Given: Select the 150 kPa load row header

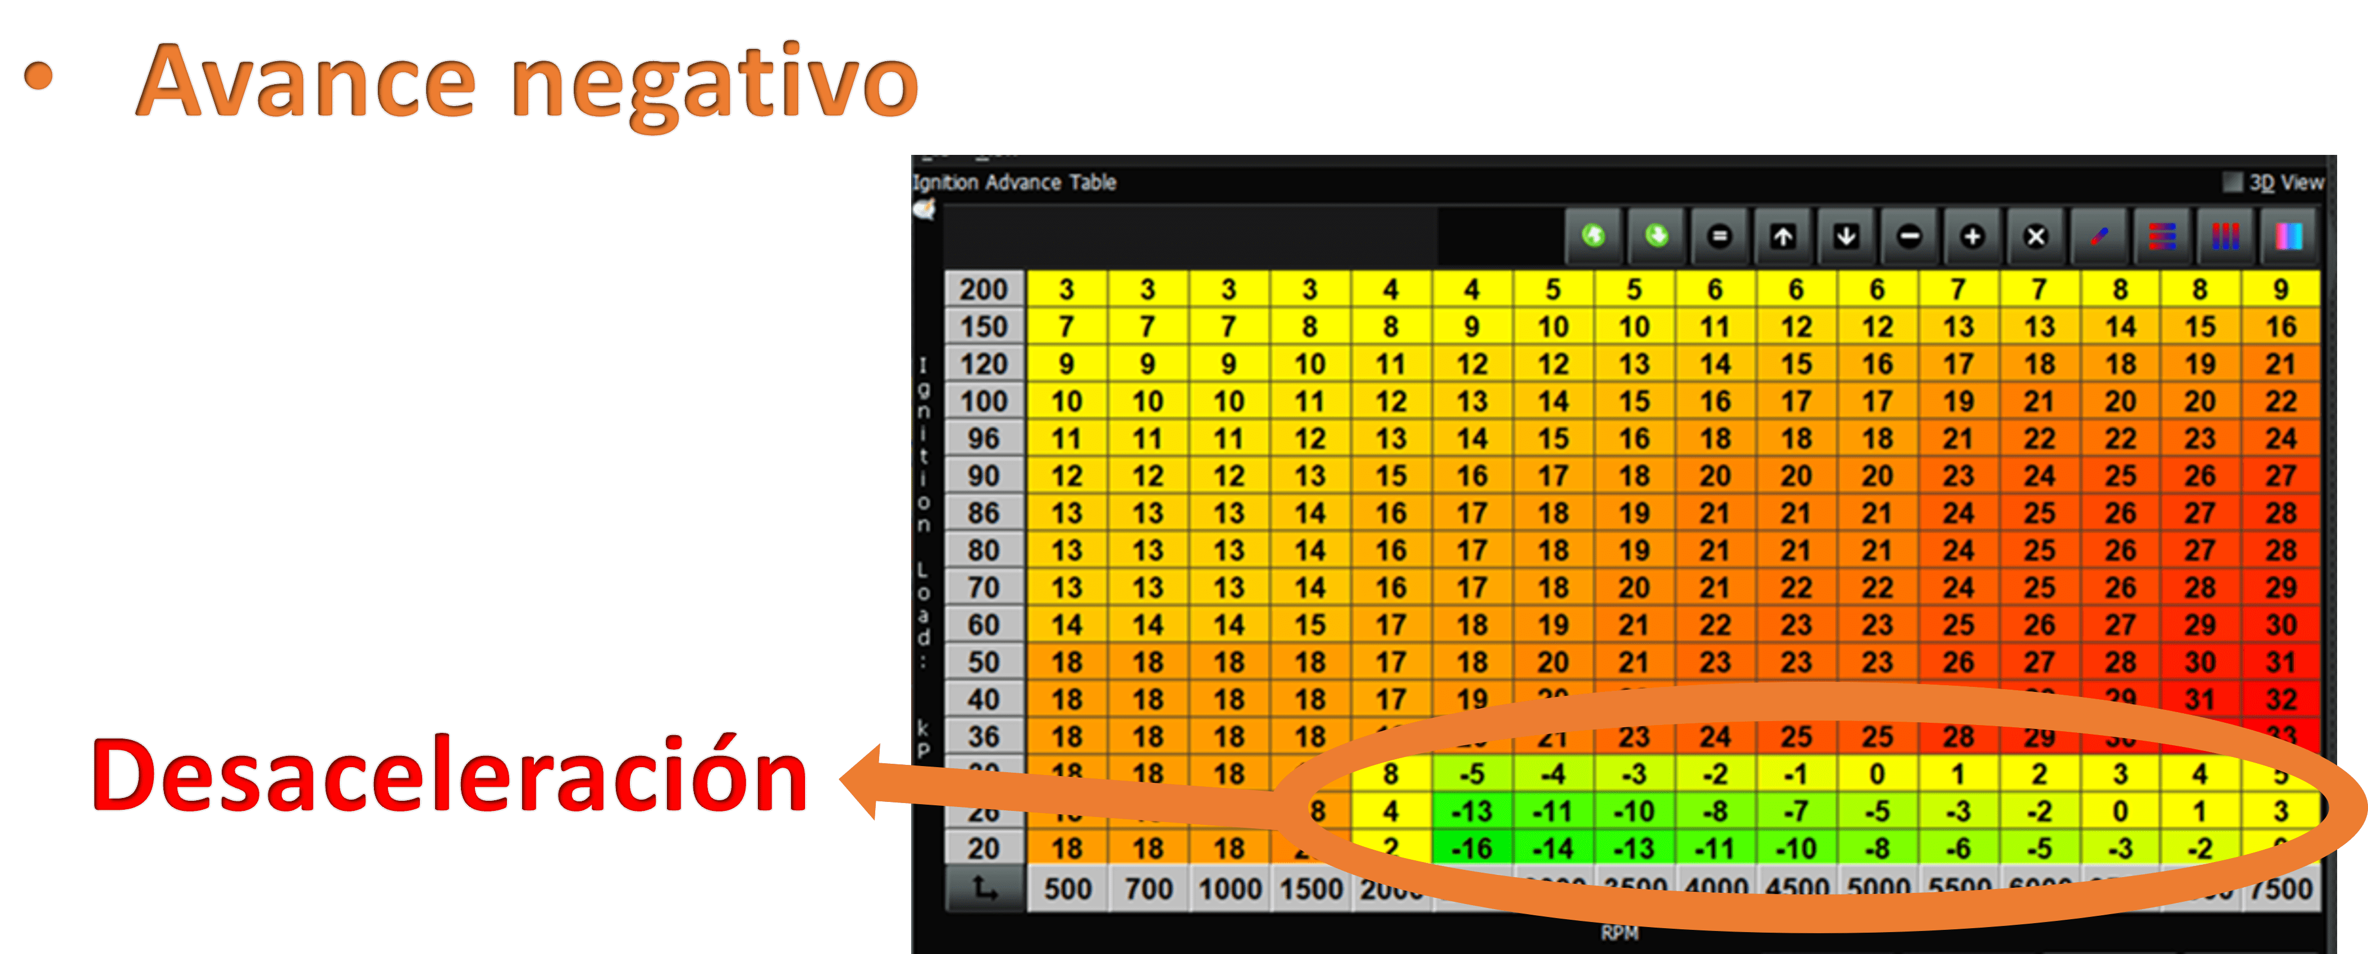Looking at the screenshot, I should point(985,326).
